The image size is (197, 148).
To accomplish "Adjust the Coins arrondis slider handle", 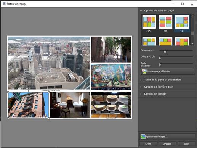I will (x=160, y=58).
